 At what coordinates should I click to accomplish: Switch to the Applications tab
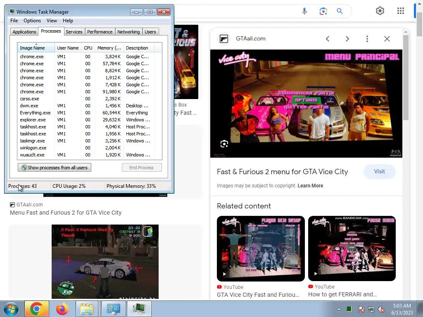tap(24, 32)
